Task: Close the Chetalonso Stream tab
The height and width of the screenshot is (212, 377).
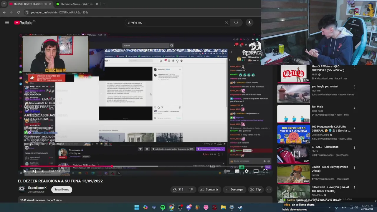Action: pos(97,4)
